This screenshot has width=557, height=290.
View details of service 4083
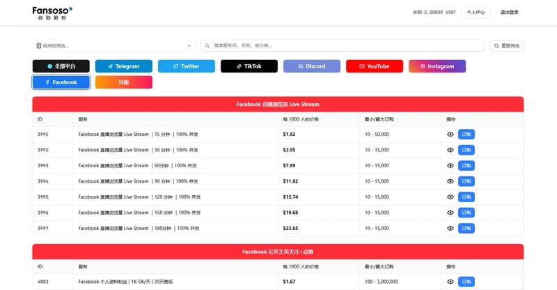click(x=450, y=282)
